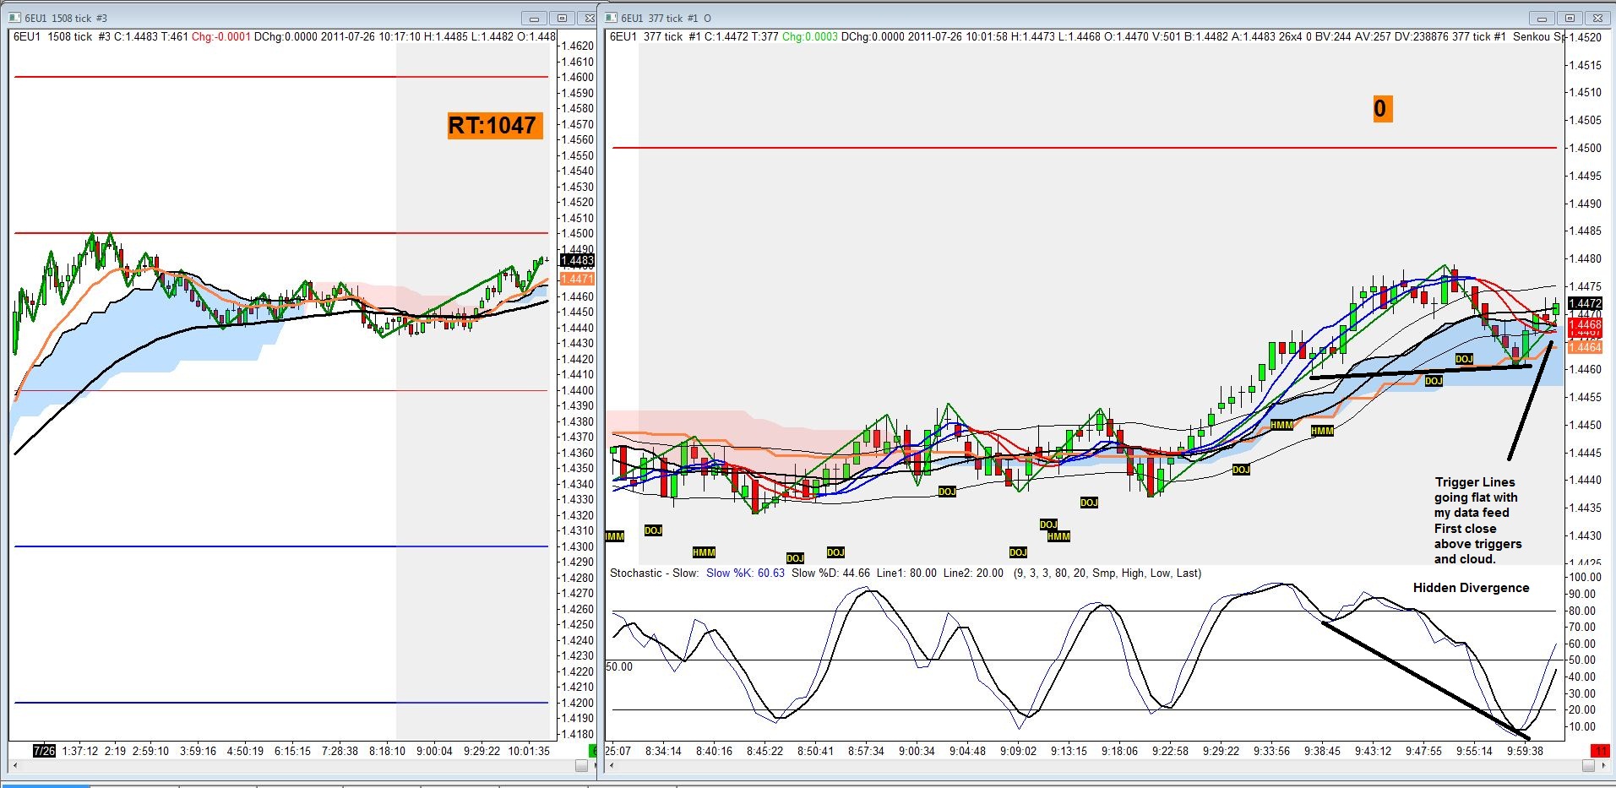This screenshot has width=1616, height=788.
Task: Close the 6EU1 1508 tick #3 chart window
Action: (589, 18)
